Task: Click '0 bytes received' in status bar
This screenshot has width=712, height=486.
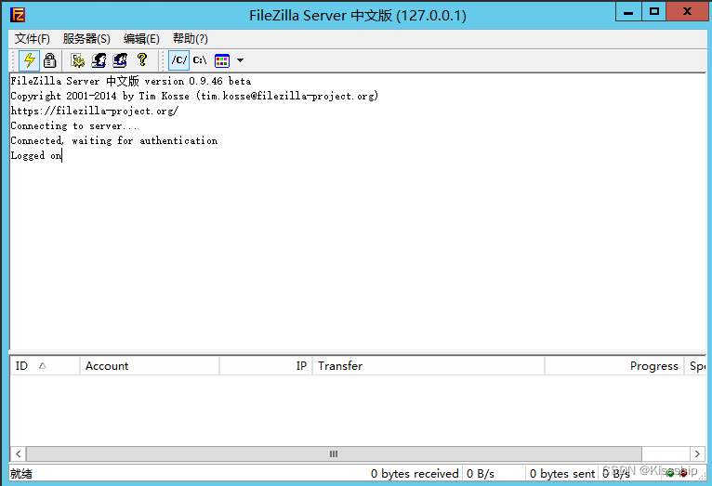Action: click(415, 474)
